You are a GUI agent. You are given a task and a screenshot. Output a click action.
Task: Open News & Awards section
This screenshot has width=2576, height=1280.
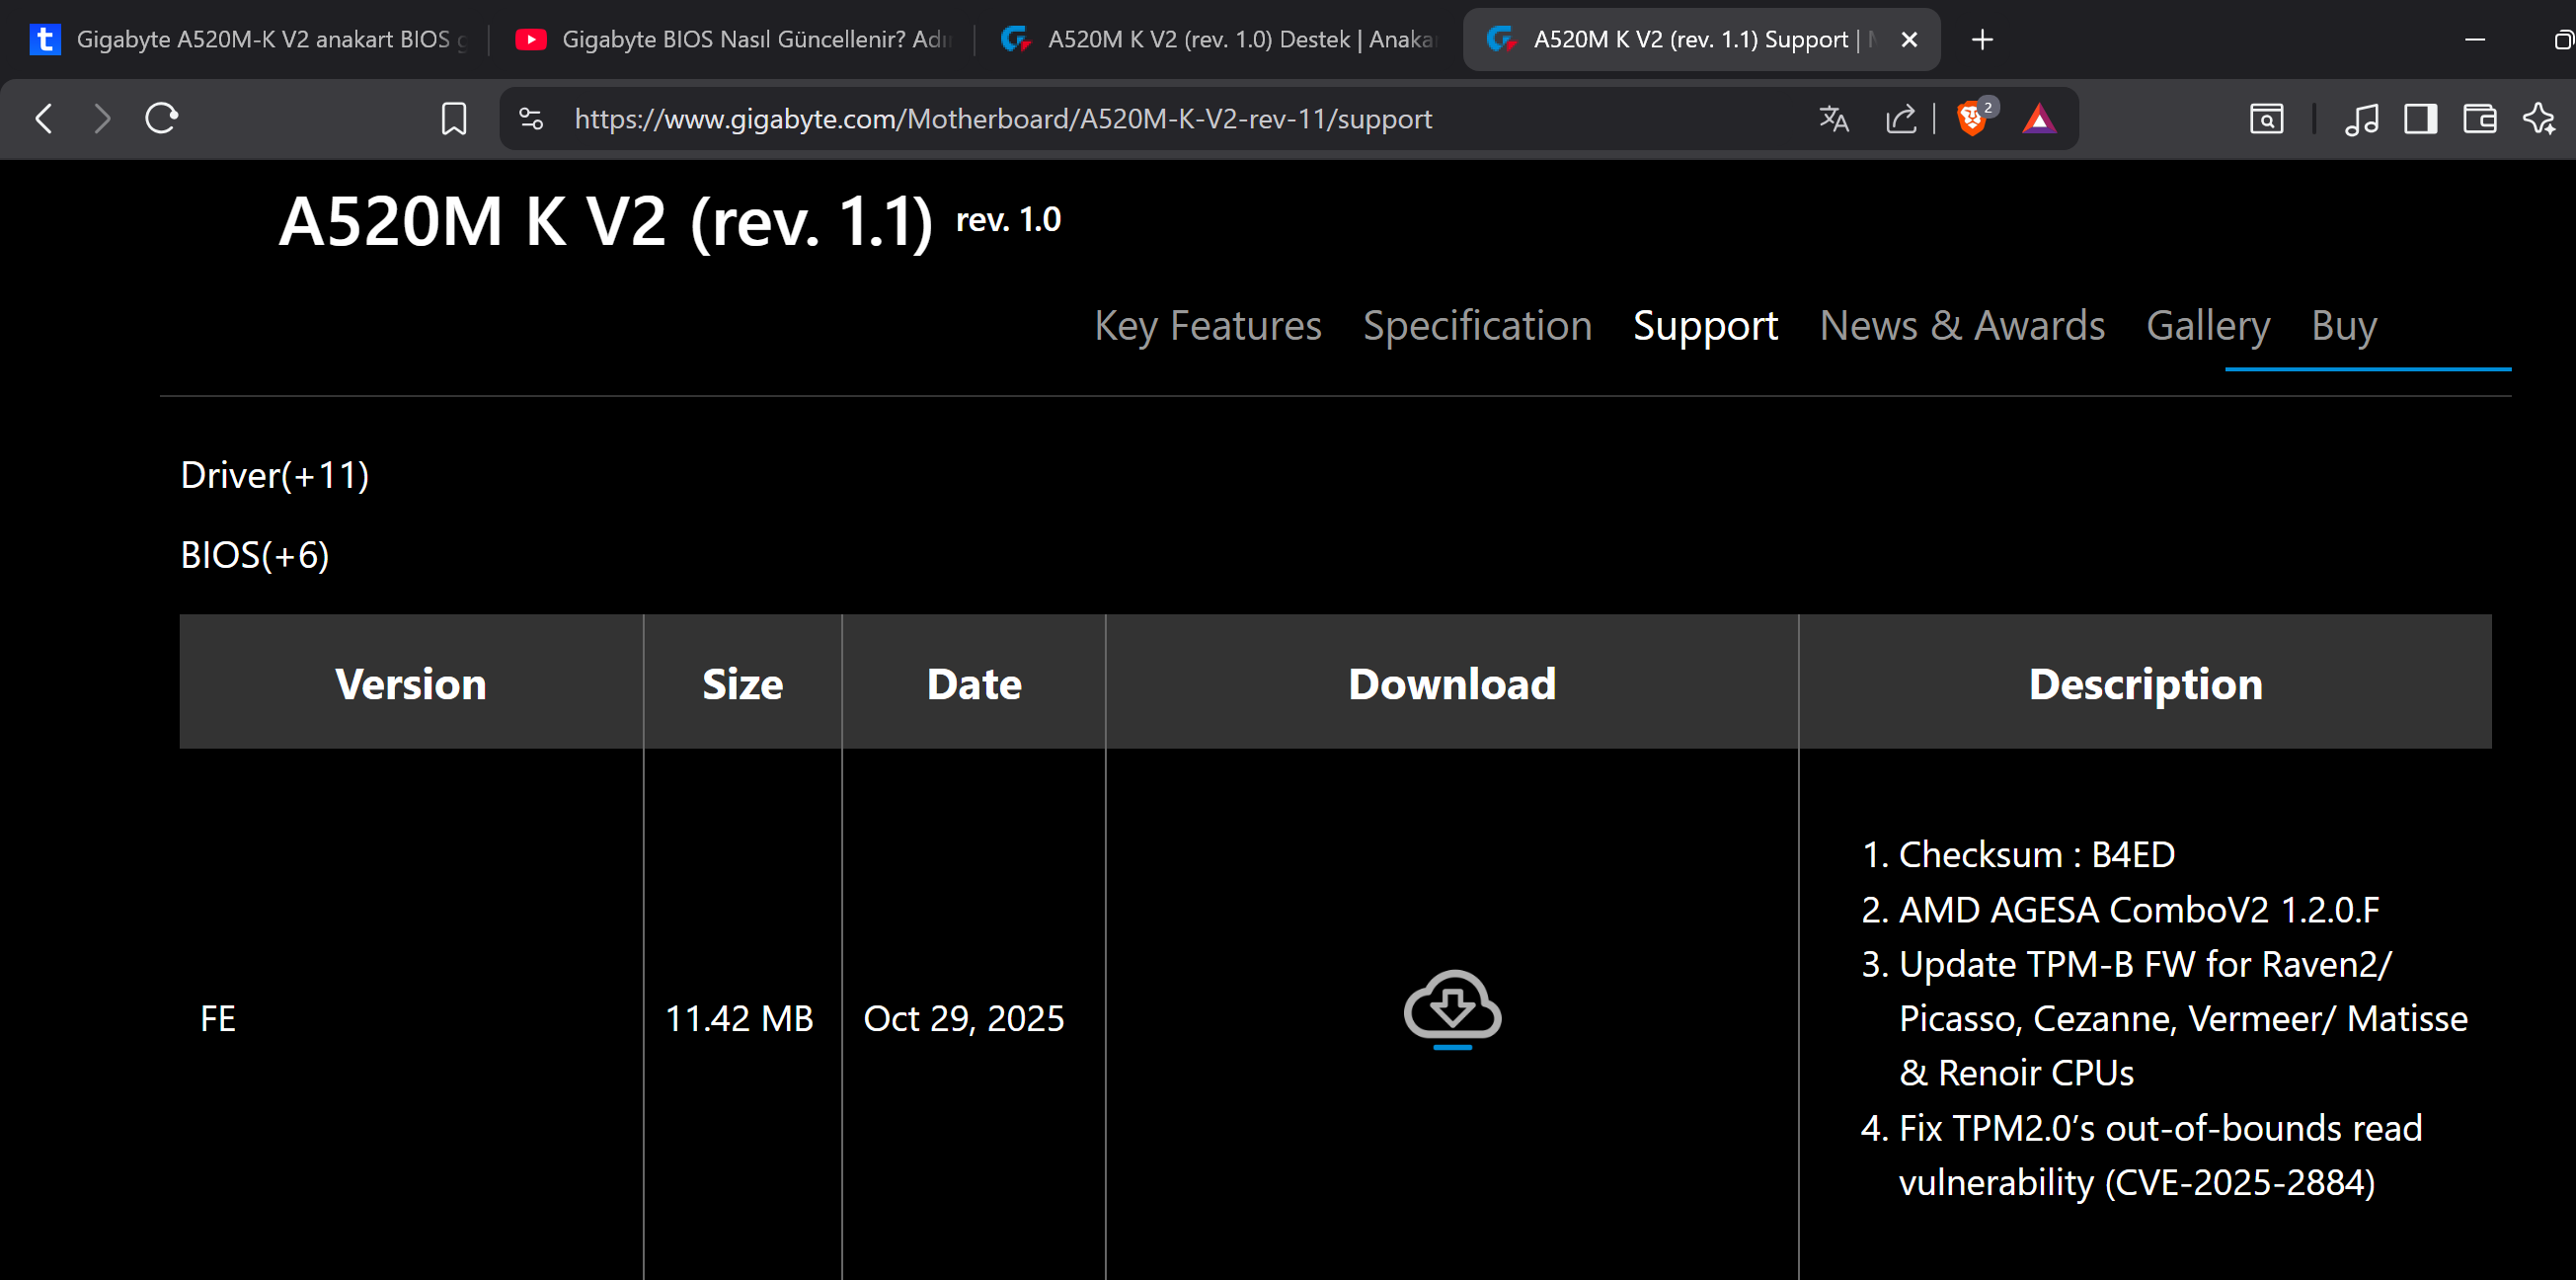click(1962, 326)
